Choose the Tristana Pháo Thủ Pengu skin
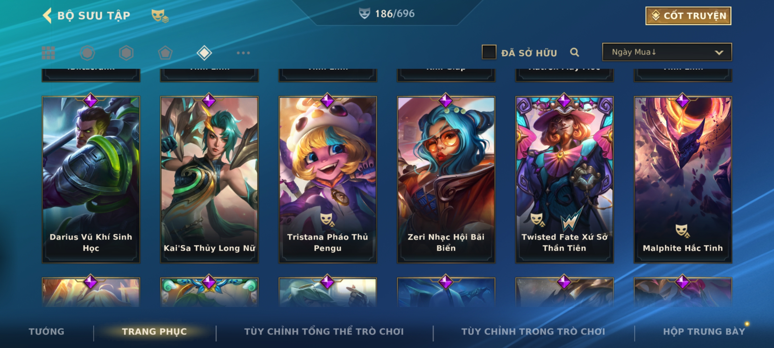Image resolution: width=774 pixels, height=348 pixels. [328, 180]
